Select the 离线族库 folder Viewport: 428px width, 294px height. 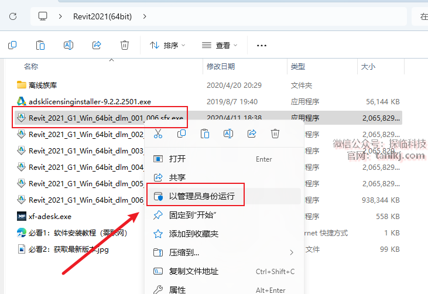(43, 85)
